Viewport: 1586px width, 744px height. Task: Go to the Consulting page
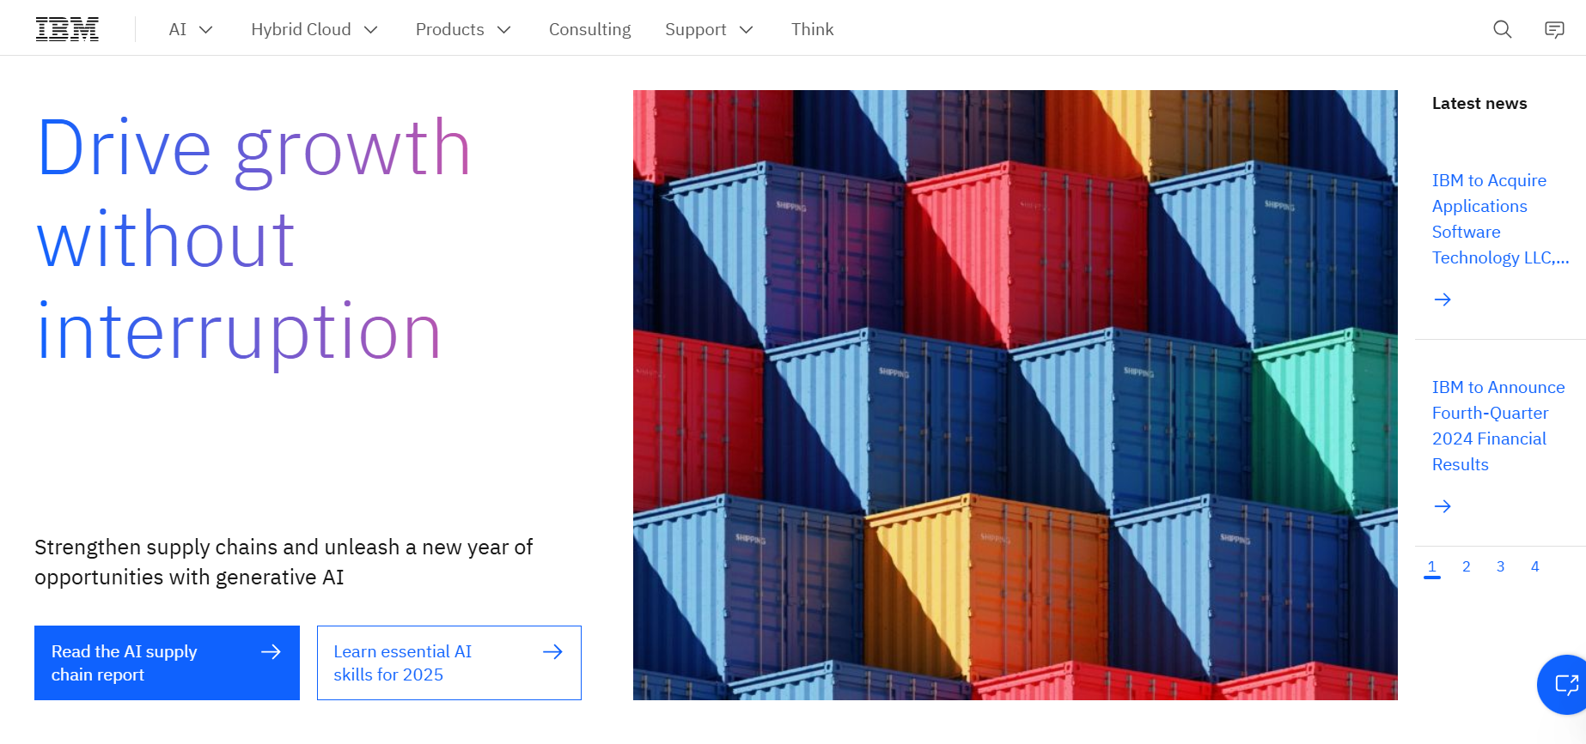(x=589, y=29)
